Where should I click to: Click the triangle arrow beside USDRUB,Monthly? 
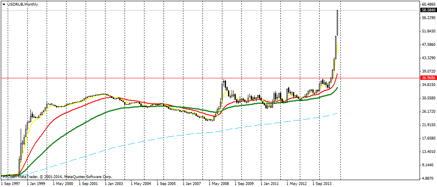click(x=4, y=4)
